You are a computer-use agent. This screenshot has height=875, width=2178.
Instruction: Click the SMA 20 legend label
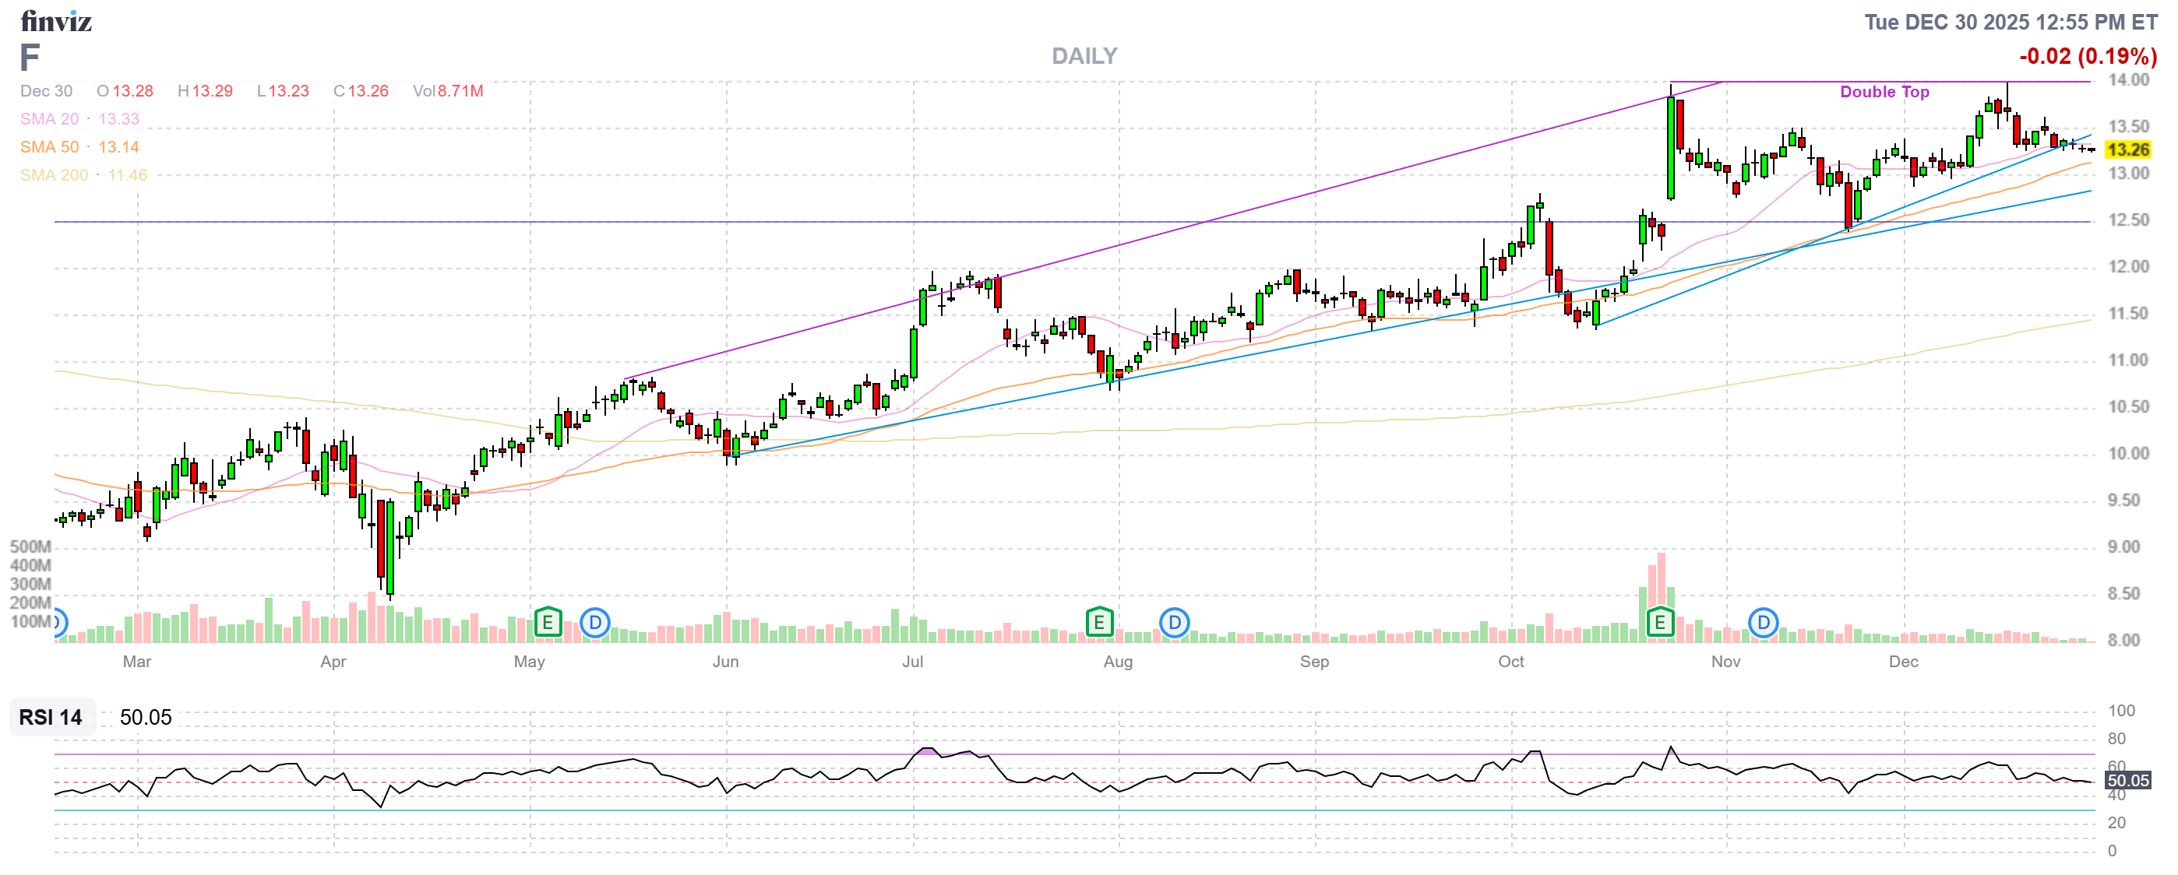pyautogui.click(x=49, y=119)
